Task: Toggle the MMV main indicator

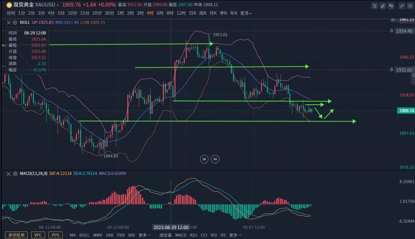Action: 98,235
